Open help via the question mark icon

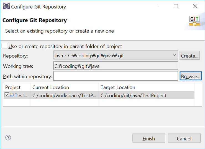pos(8,138)
